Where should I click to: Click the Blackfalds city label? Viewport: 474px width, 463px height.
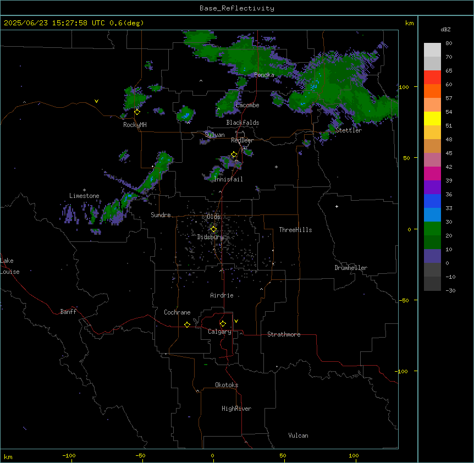[x=242, y=123]
